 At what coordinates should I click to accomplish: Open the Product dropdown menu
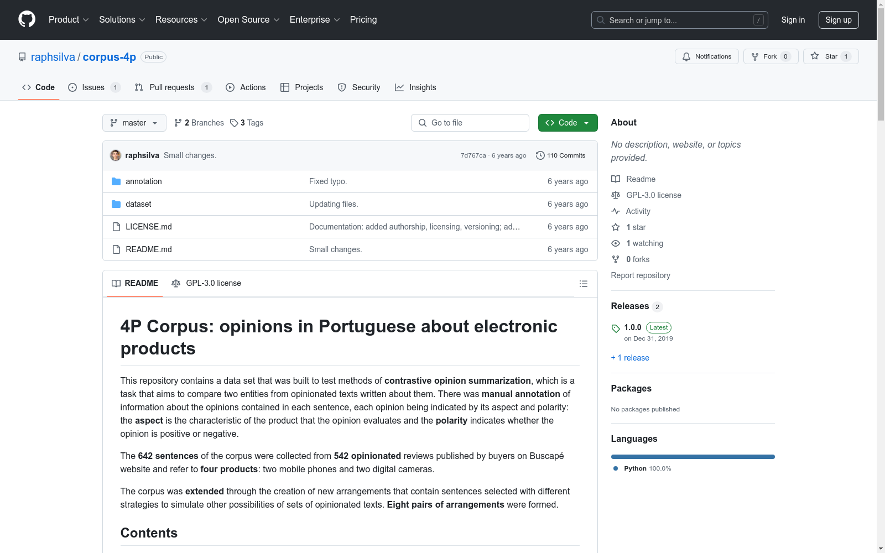(x=69, y=20)
